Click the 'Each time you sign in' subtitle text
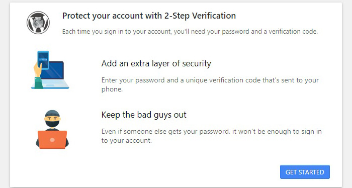 190,31
